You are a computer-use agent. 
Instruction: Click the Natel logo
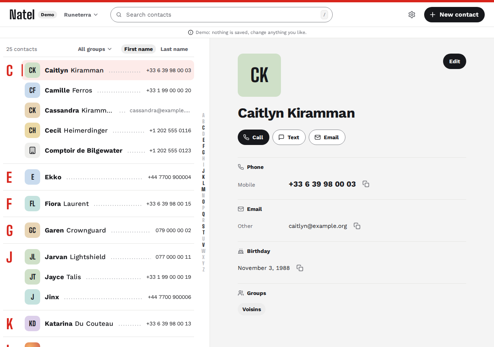tap(22, 15)
